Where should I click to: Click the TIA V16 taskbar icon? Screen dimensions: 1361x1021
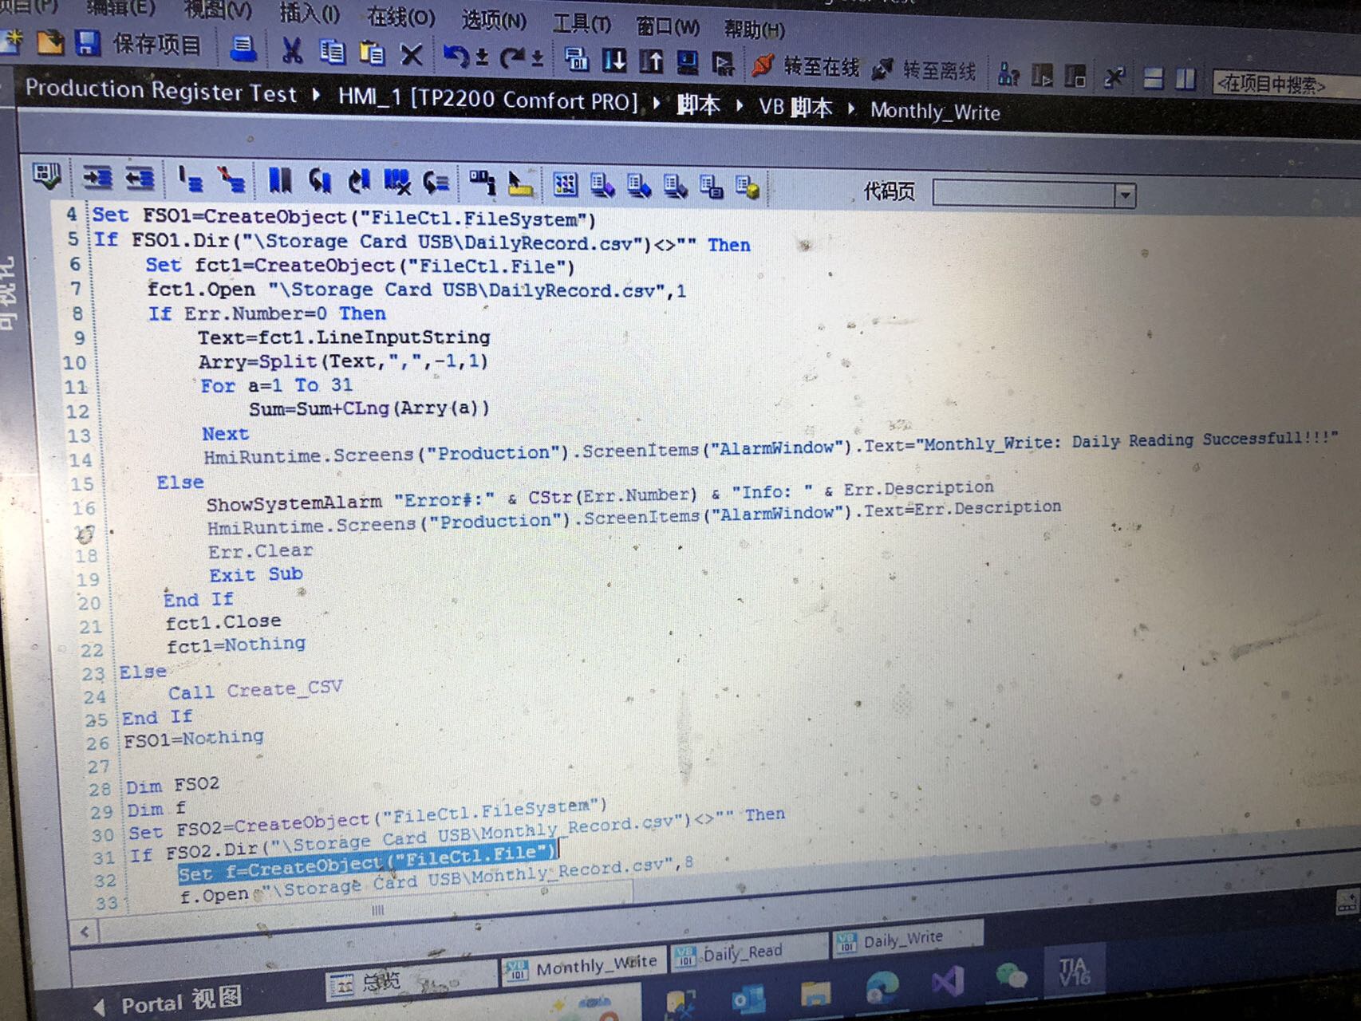coord(1075,970)
